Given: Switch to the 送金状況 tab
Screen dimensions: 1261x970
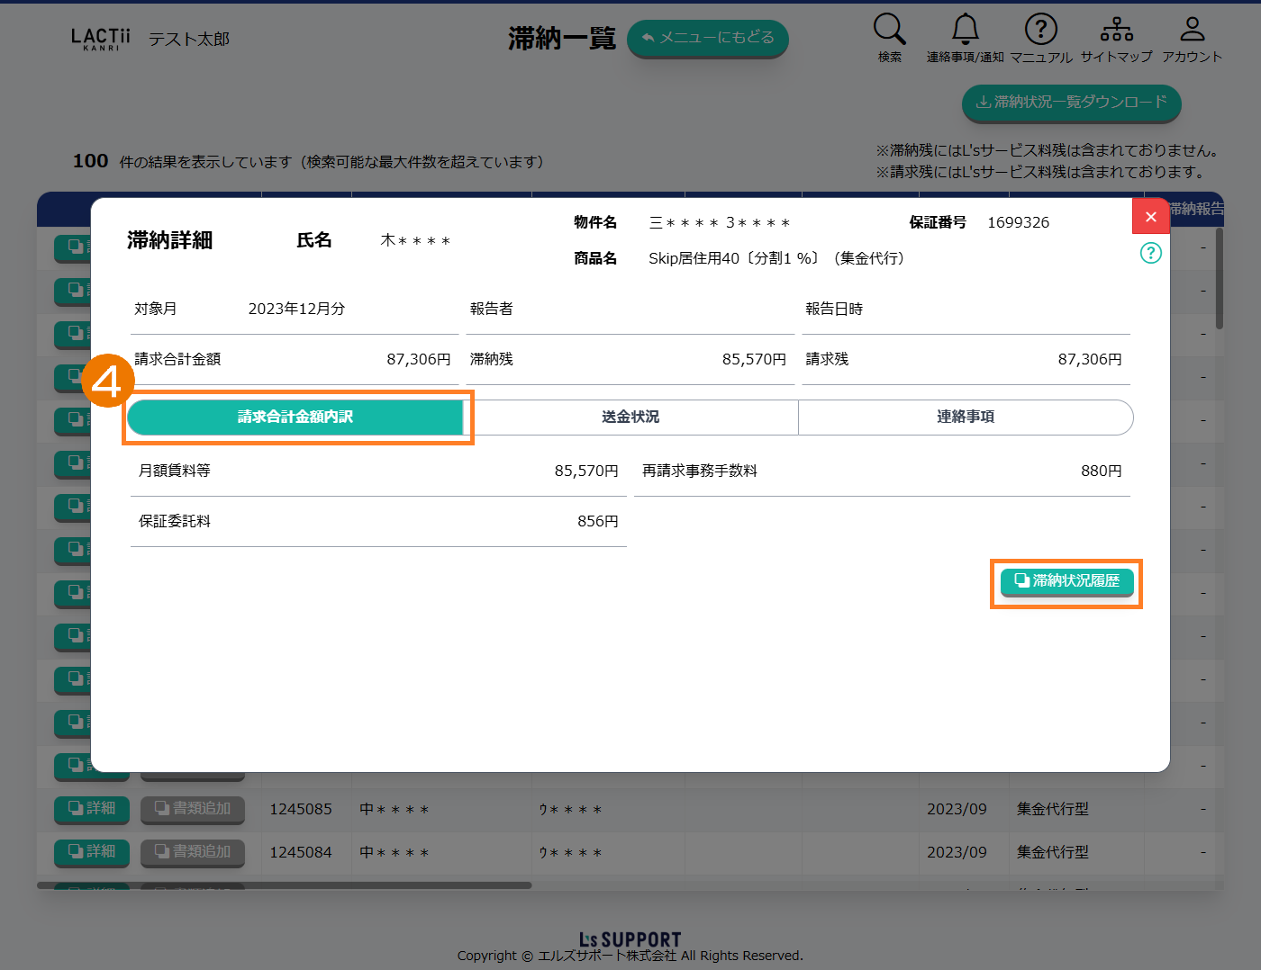Looking at the screenshot, I should pos(630,417).
